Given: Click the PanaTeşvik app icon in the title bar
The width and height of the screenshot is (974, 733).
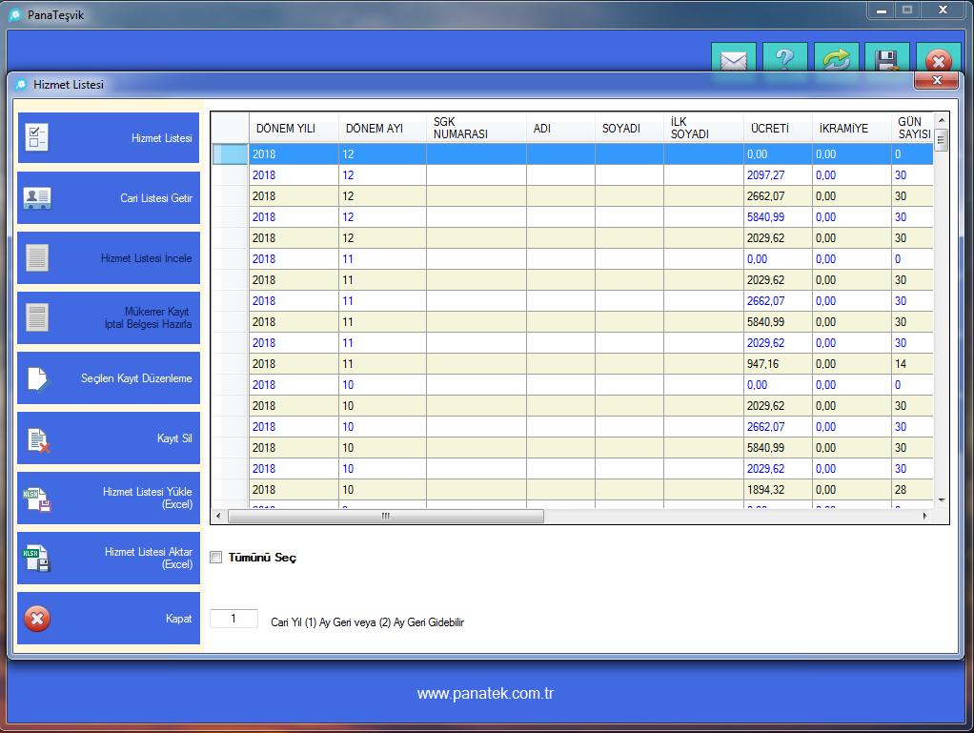Looking at the screenshot, I should click(15, 15).
